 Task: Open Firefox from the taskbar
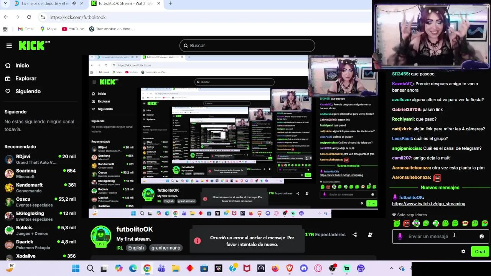pos(275,268)
